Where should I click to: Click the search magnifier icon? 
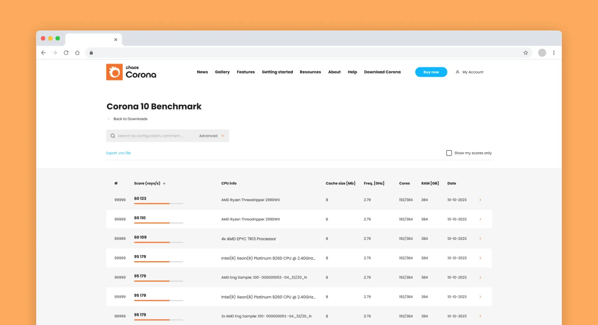pos(113,136)
